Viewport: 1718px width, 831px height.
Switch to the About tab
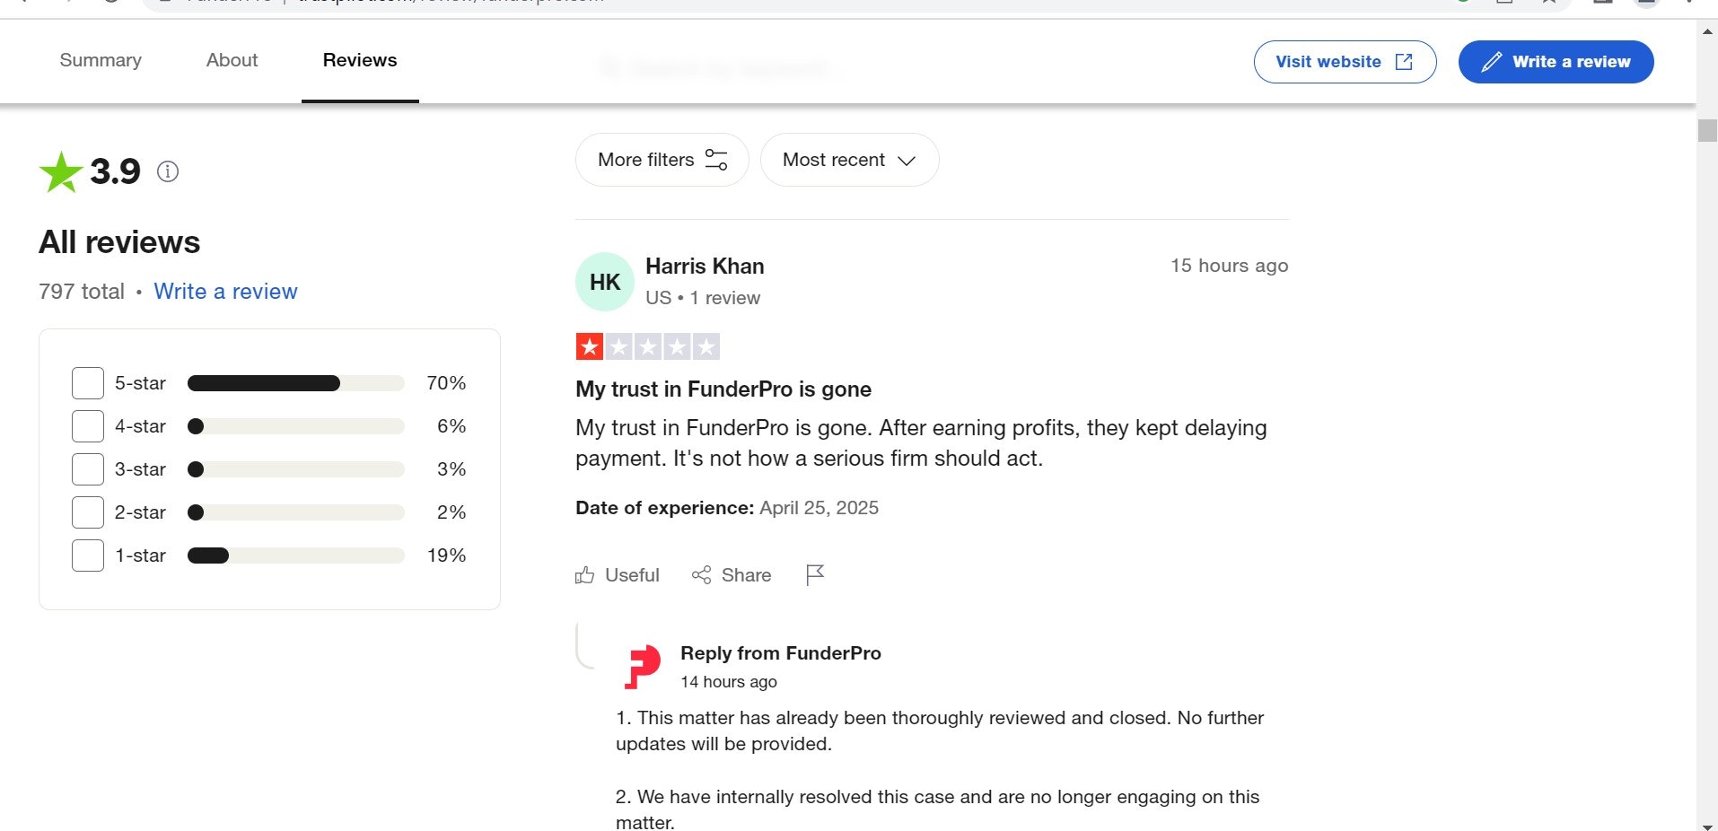[232, 60]
